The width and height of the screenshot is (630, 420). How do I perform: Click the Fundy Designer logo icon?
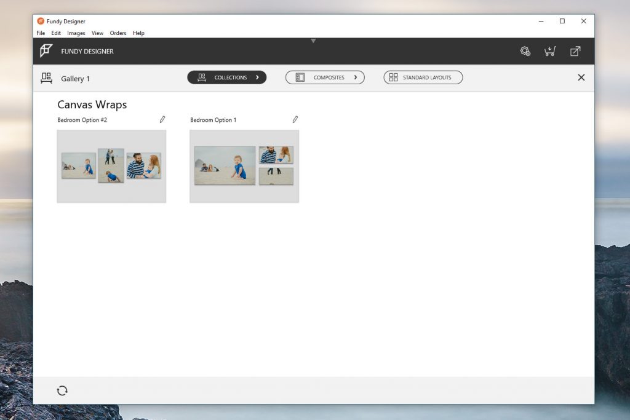point(46,51)
